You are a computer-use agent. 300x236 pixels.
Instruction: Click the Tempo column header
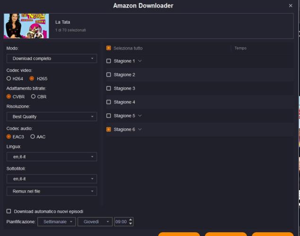[x=240, y=48]
